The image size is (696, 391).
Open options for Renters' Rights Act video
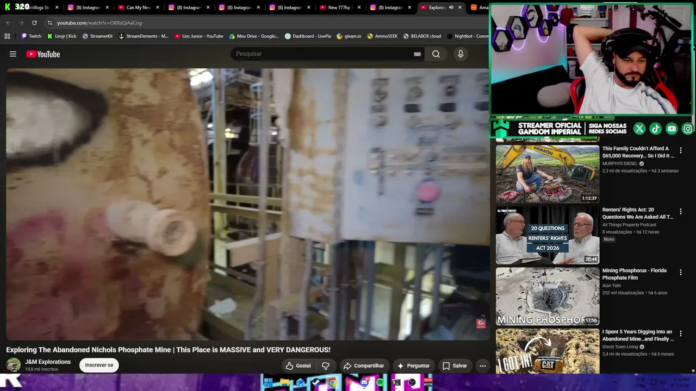click(680, 212)
